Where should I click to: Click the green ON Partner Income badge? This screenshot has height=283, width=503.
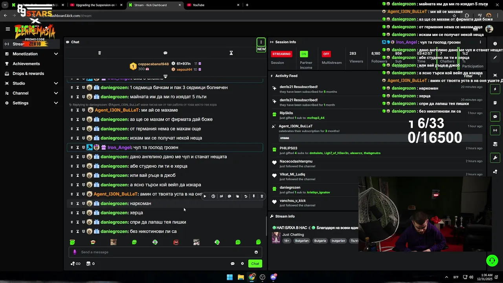click(304, 54)
